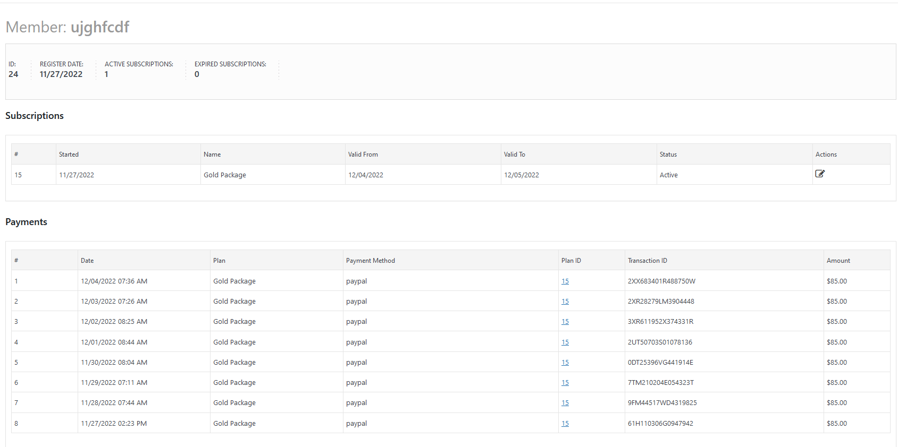Image resolution: width=898 pixels, height=447 pixels.
Task: Select transaction ID 3XR611952X374331R
Action: point(660,322)
